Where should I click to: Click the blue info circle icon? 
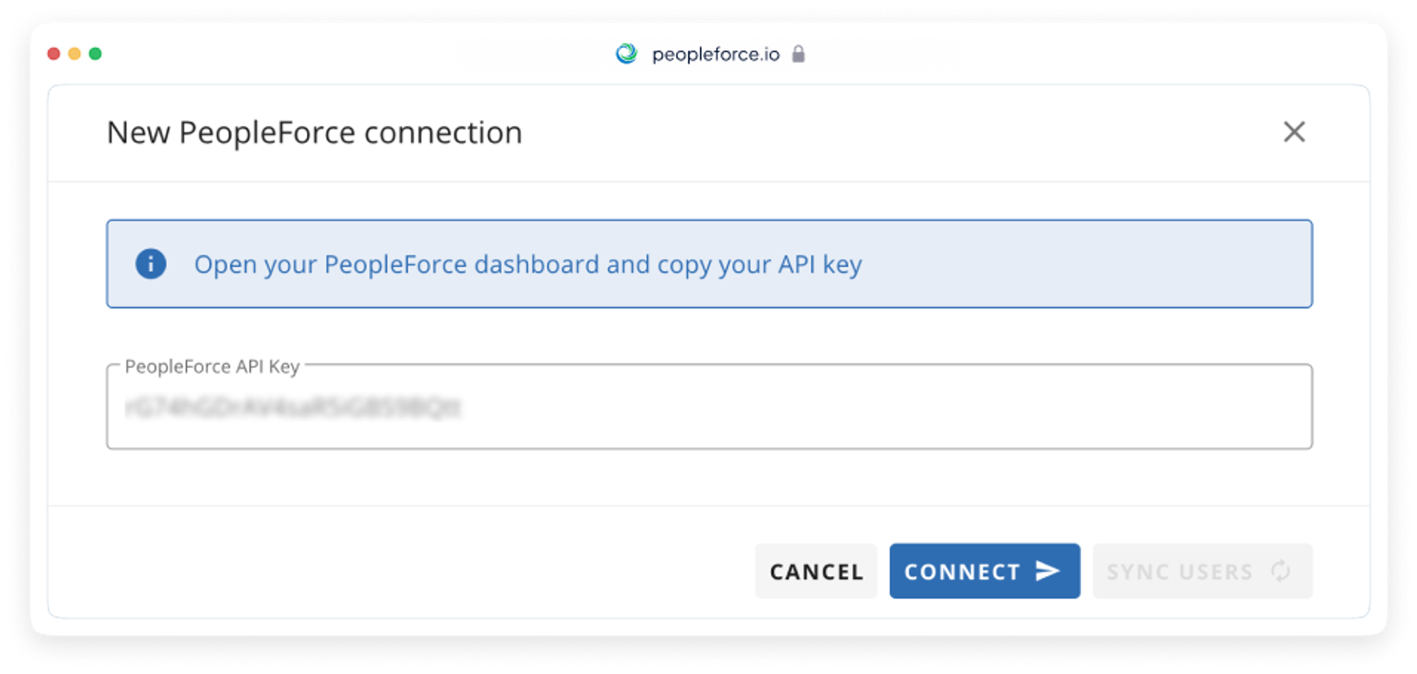[151, 264]
